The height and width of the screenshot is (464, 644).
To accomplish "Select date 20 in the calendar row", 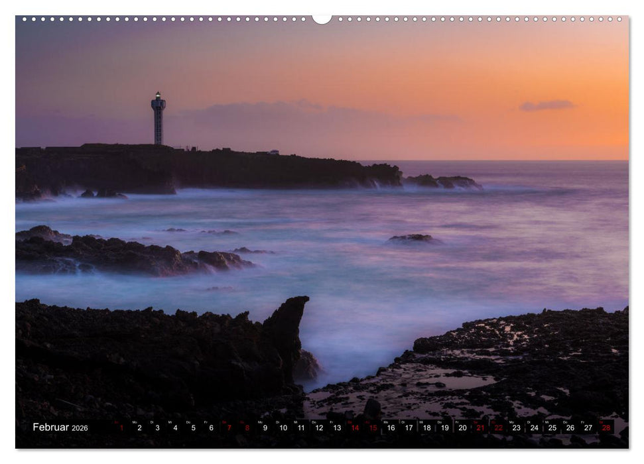I will [462, 427].
